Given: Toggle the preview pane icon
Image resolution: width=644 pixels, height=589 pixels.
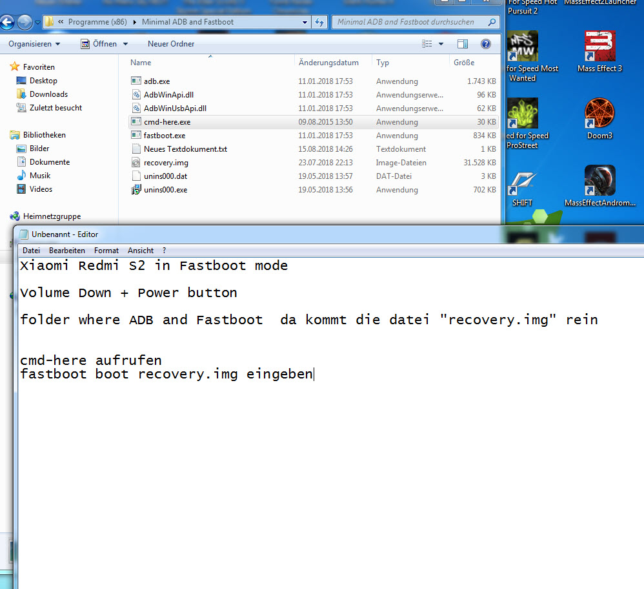Looking at the screenshot, I should coord(463,44).
